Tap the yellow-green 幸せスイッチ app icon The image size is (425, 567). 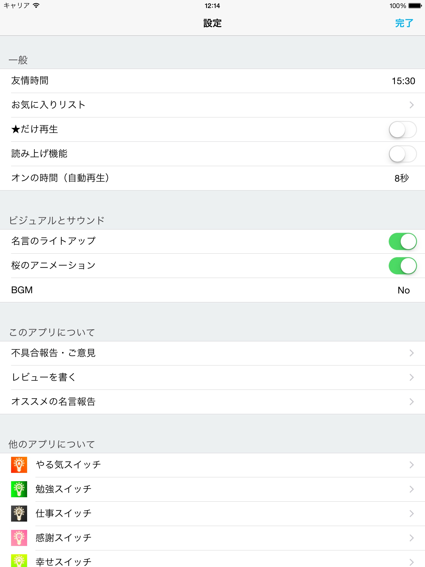(19, 561)
